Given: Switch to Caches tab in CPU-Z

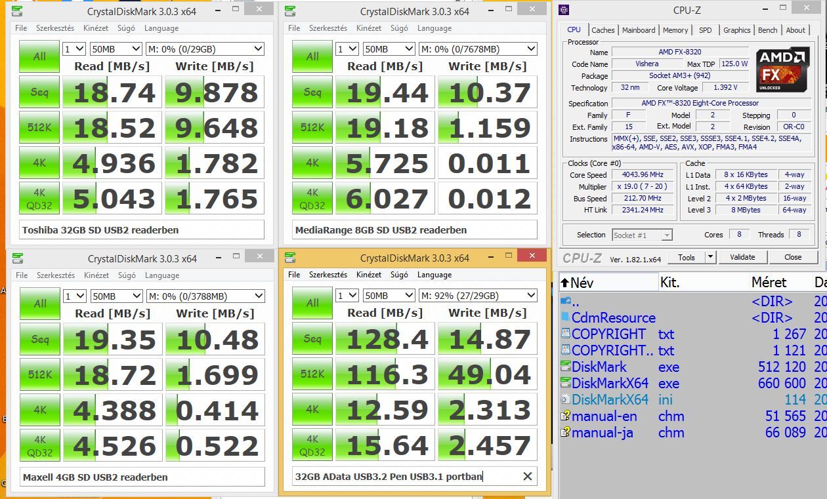Looking at the screenshot, I should (x=603, y=30).
